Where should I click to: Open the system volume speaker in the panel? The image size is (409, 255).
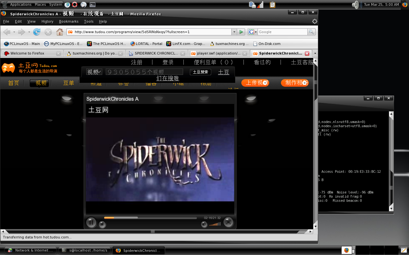tap(356, 4)
